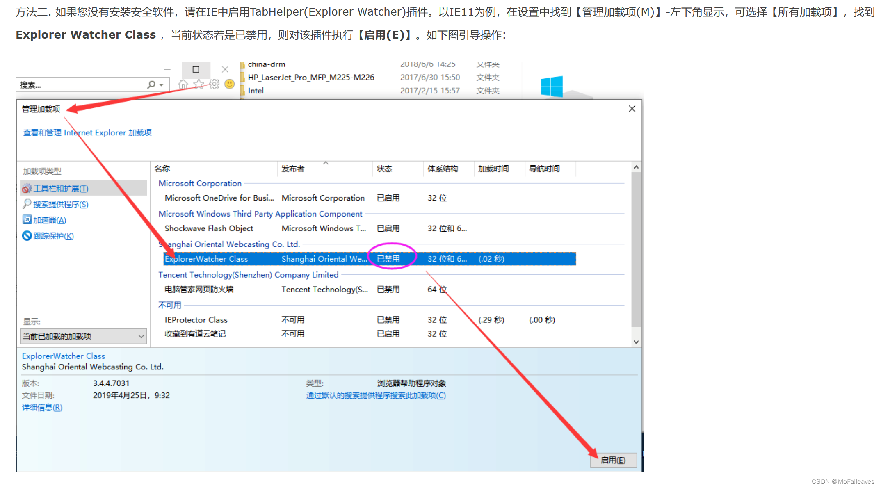Select Search Providers add-on type

60,204
